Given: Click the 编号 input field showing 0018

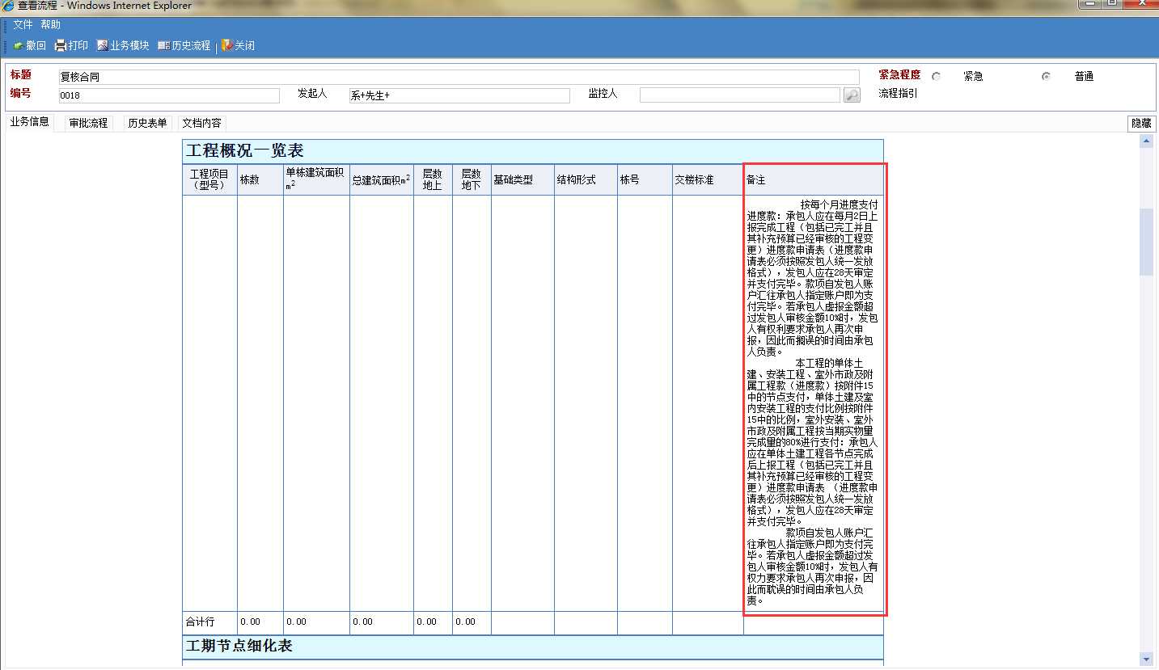Looking at the screenshot, I should point(169,95).
